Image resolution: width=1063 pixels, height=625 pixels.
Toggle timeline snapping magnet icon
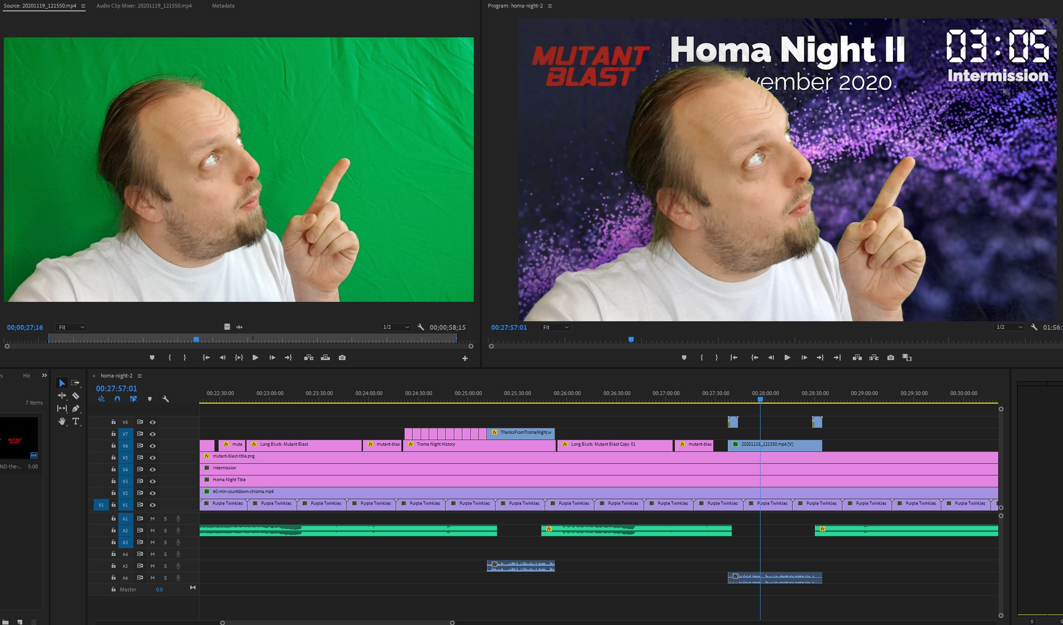point(117,399)
